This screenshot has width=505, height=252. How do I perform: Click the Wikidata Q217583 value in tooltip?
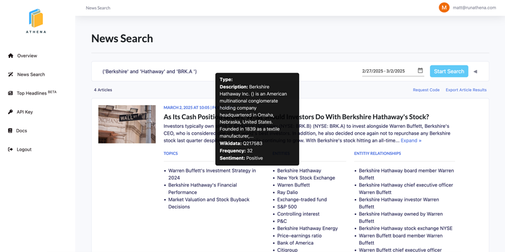pyautogui.click(x=252, y=144)
